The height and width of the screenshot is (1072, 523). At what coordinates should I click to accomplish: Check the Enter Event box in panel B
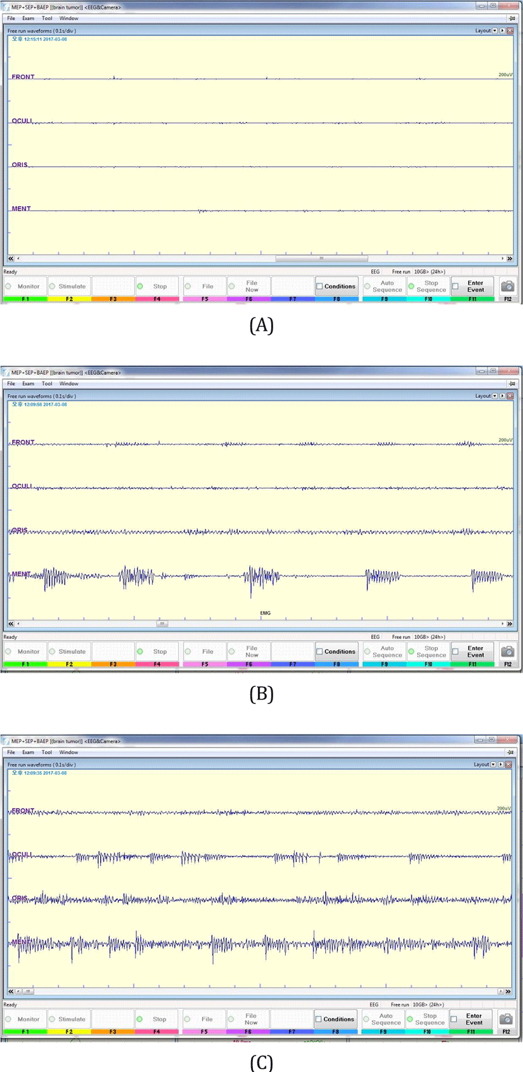click(455, 651)
